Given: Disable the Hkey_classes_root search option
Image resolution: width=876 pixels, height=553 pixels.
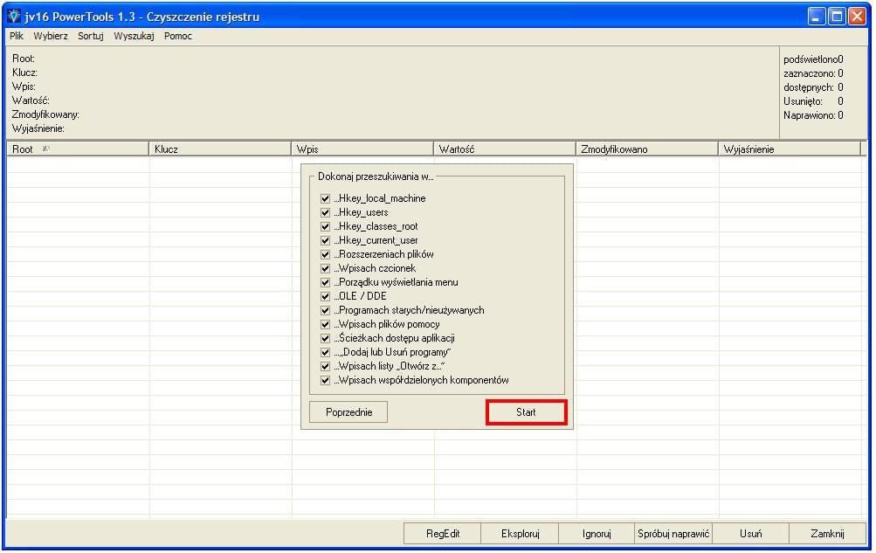Looking at the screenshot, I should [x=326, y=226].
